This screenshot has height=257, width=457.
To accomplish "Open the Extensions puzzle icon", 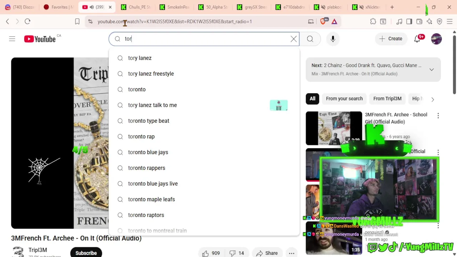I will [x=373, y=21].
